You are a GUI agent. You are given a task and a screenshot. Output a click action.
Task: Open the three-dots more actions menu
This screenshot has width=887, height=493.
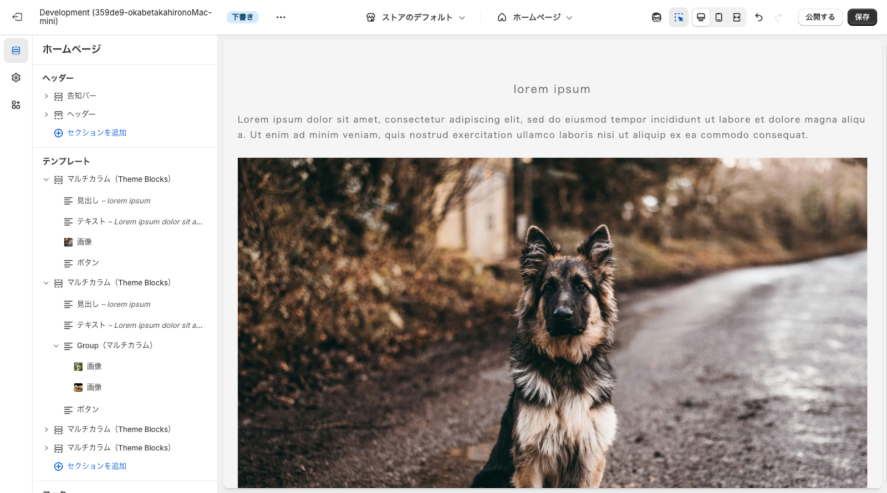click(x=281, y=17)
